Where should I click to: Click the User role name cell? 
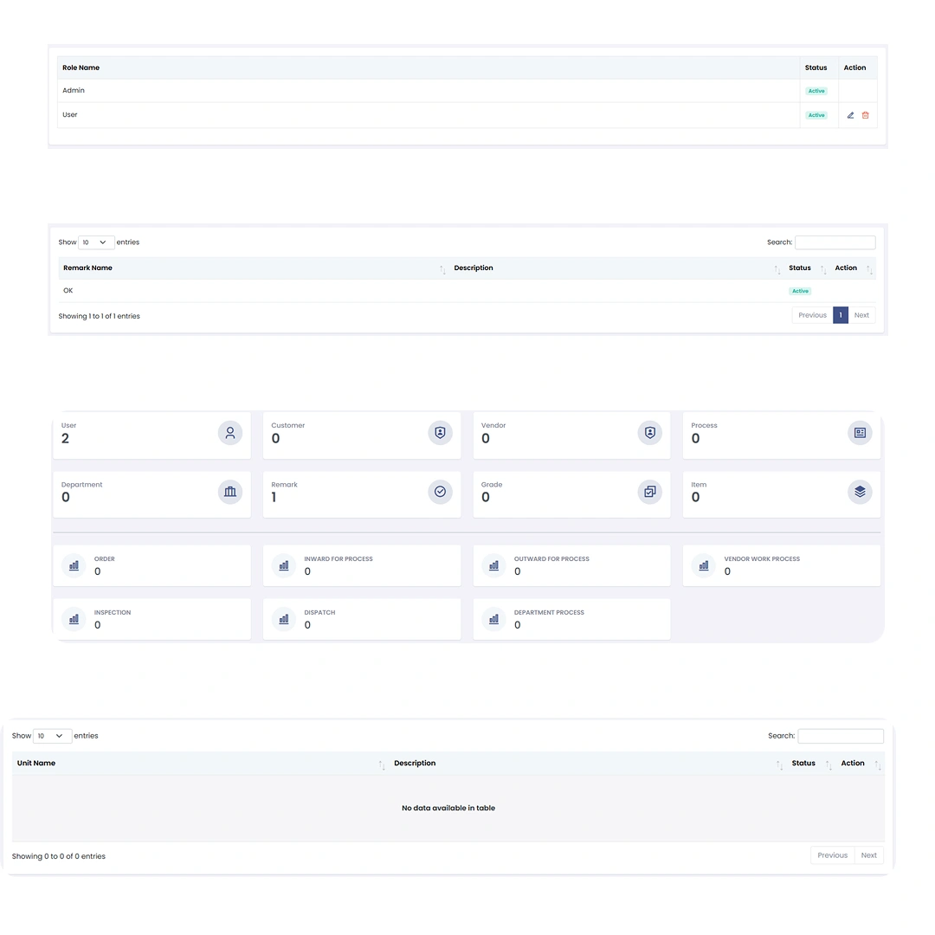(x=429, y=115)
